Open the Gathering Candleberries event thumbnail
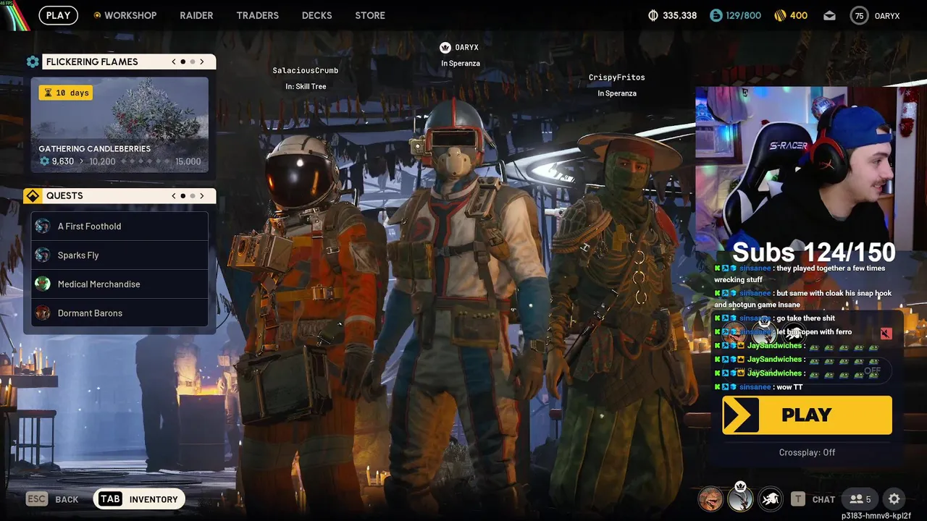 pyautogui.click(x=119, y=124)
